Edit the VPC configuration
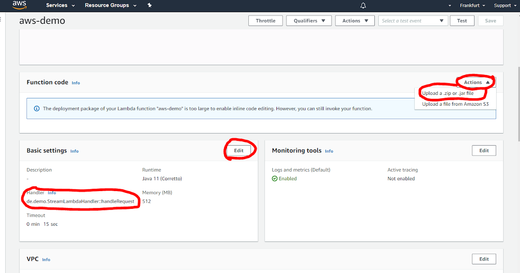Image resolution: width=520 pixels, height=273 pixels. (x=484, y=259)
